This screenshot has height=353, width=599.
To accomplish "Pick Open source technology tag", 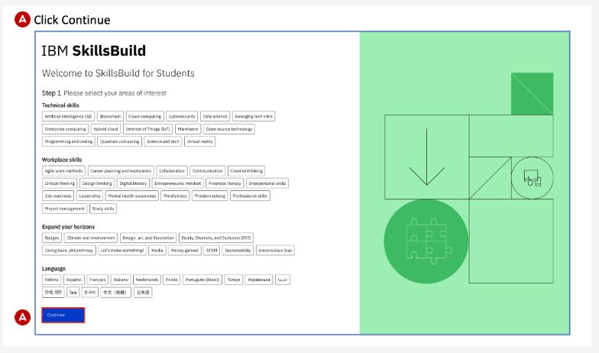I will pyautogui.click(x=229, y=129).
